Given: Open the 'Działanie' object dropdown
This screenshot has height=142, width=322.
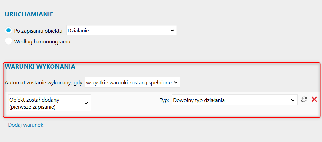Looking at the screenshot, I should pyautogui.click(x=122, y=30).
